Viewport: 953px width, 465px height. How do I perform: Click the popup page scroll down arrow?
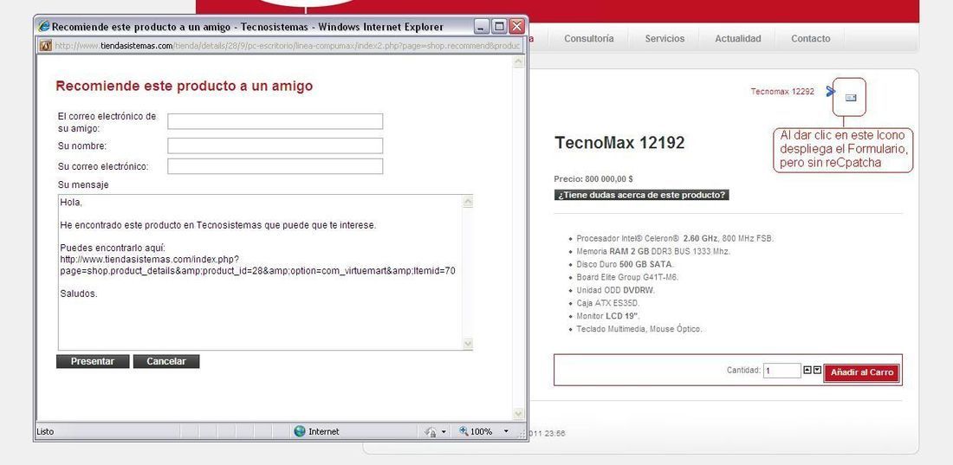(518, 413)
